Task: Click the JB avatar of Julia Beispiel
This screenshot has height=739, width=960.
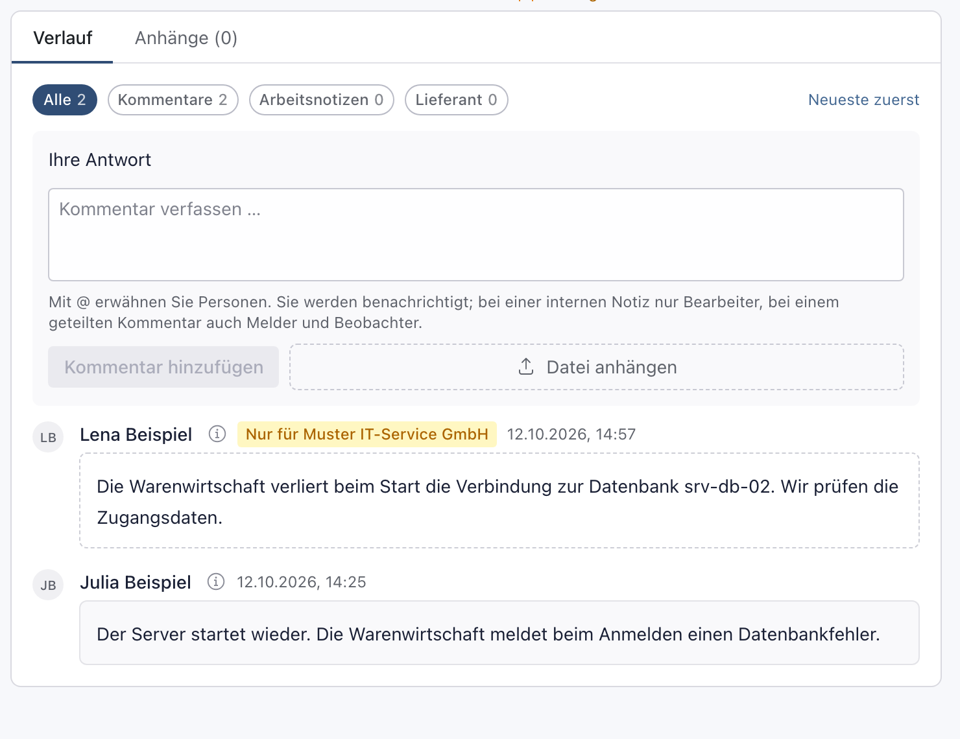Action: (48, 585)
